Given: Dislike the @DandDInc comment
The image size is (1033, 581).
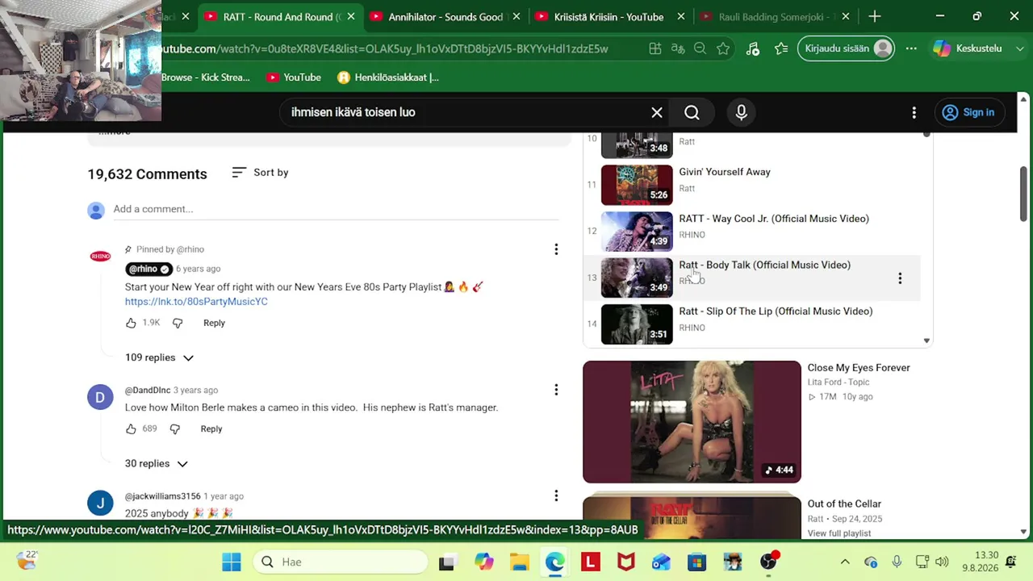Looking at the screenshot, I should pyautogui.click(x=175, y=428).
